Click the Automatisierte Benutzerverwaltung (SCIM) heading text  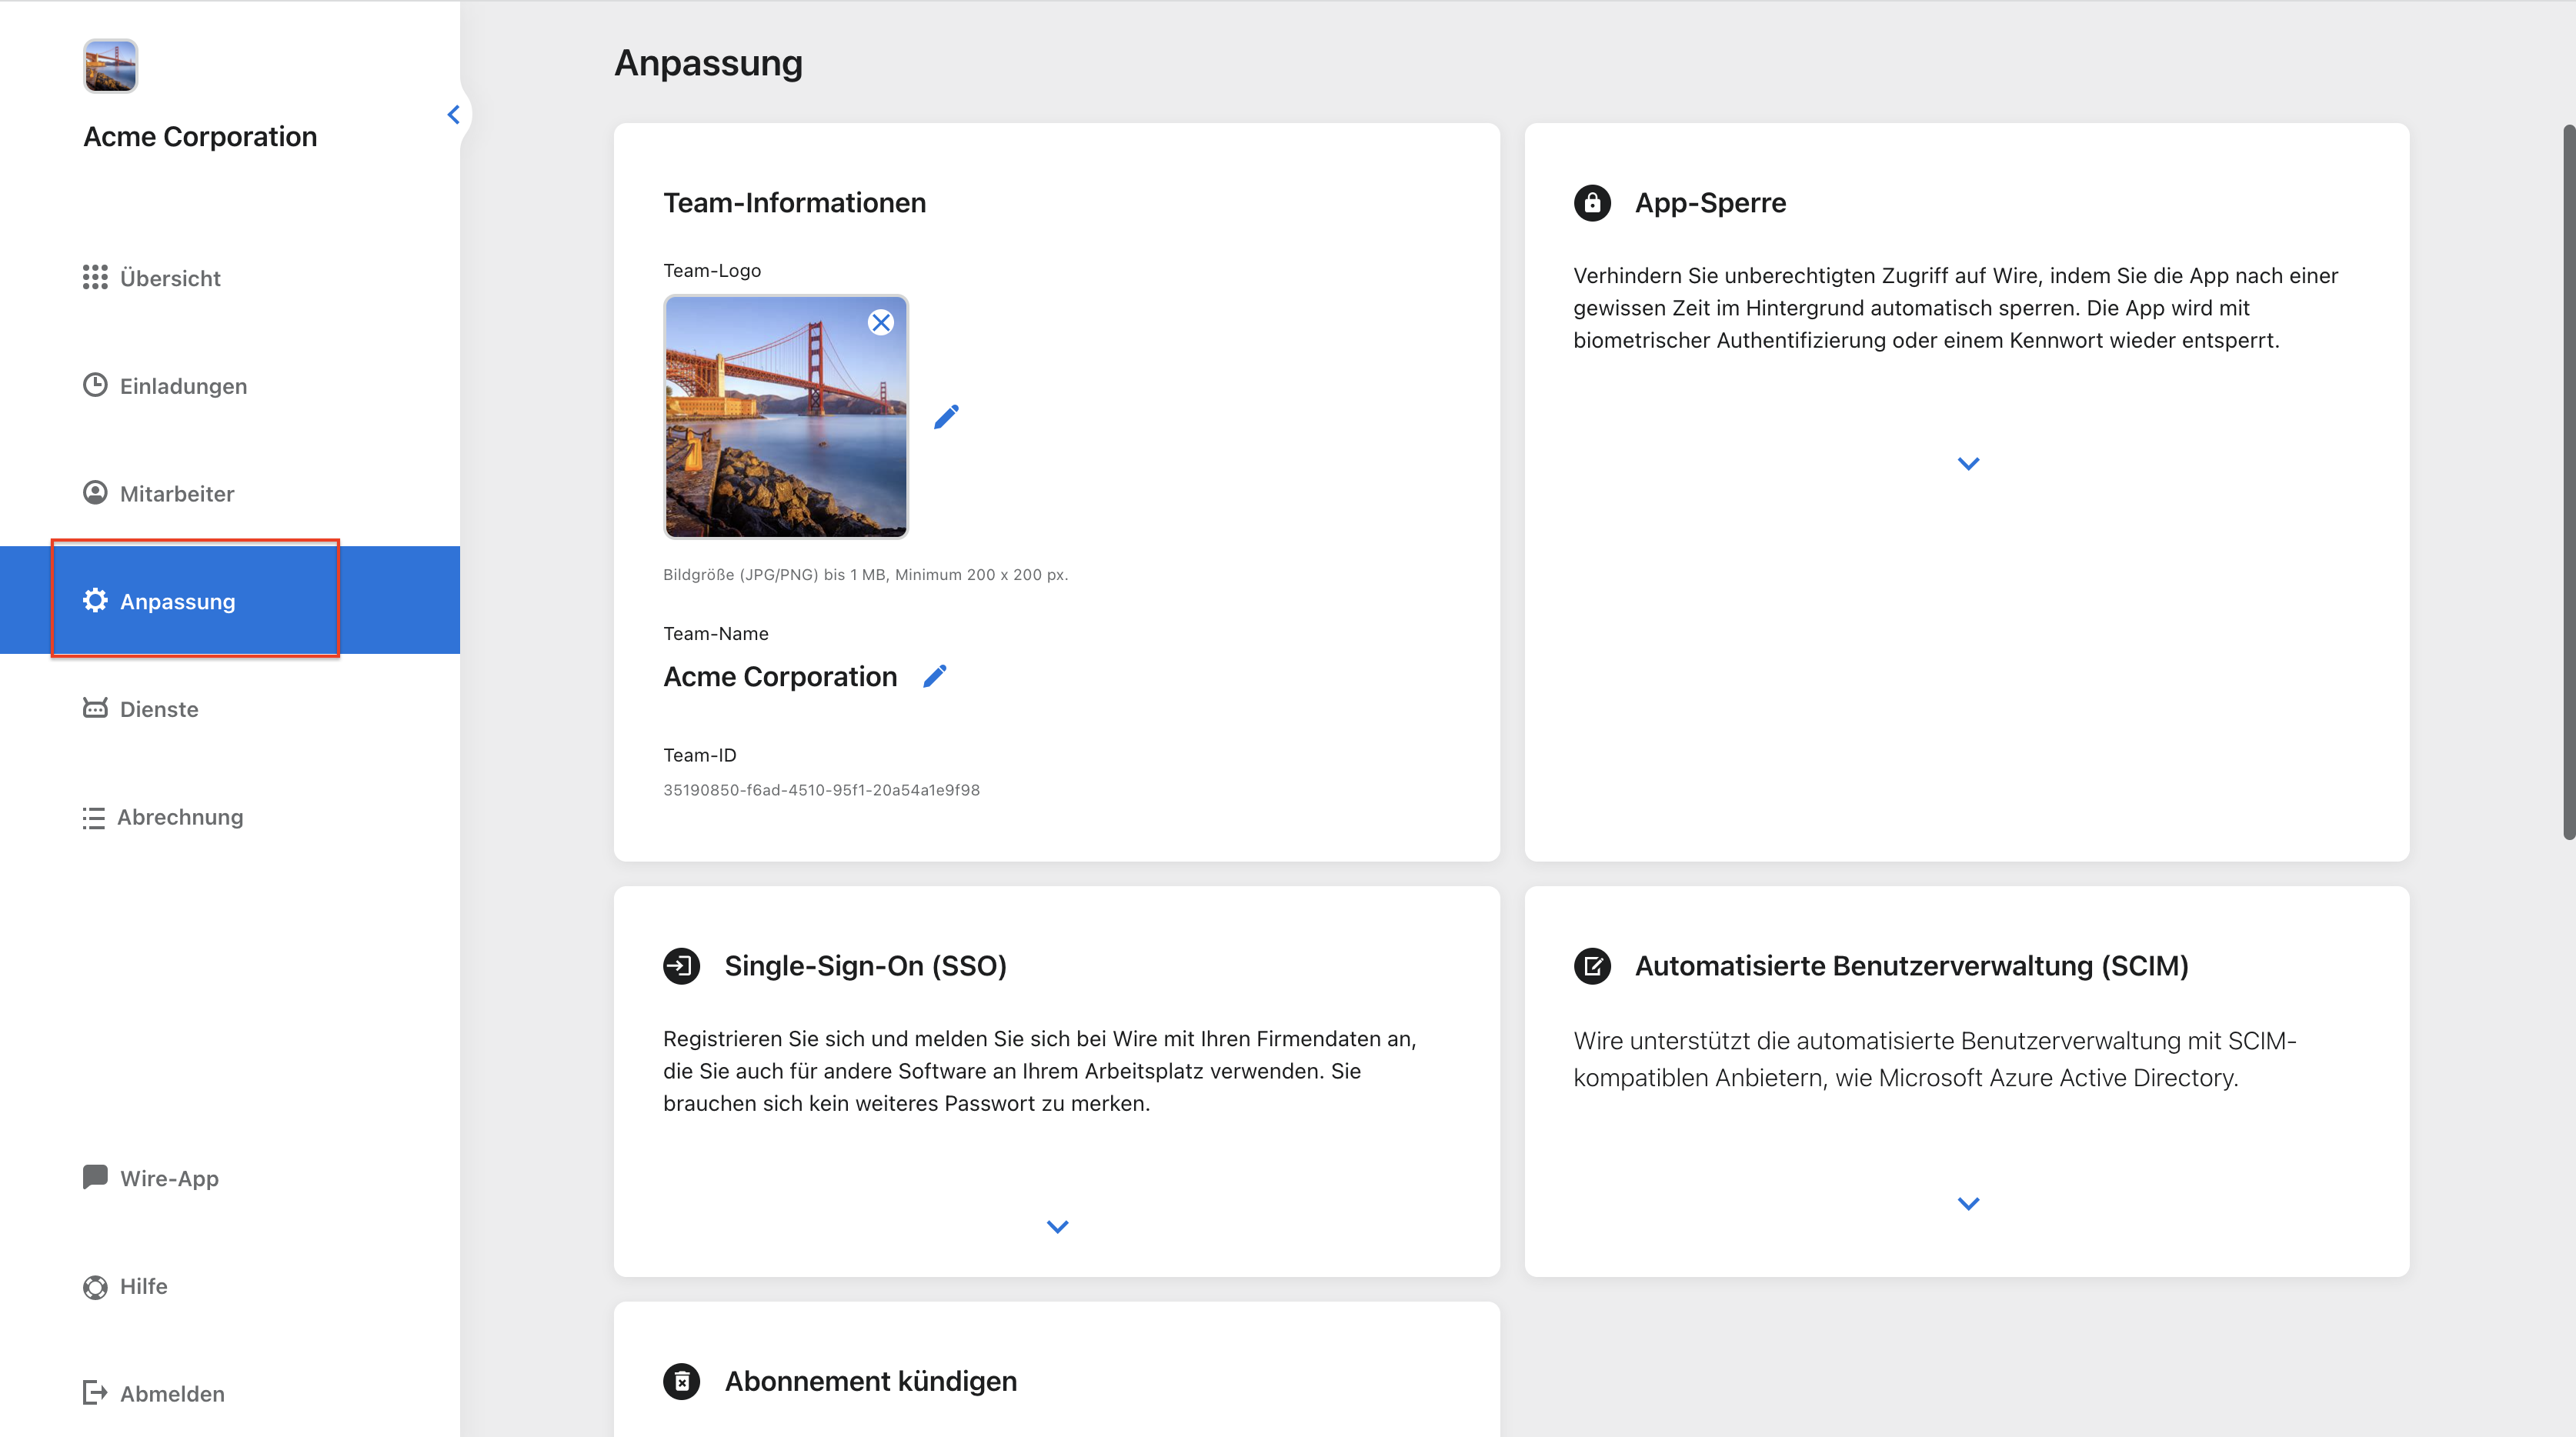(1911, 966)
